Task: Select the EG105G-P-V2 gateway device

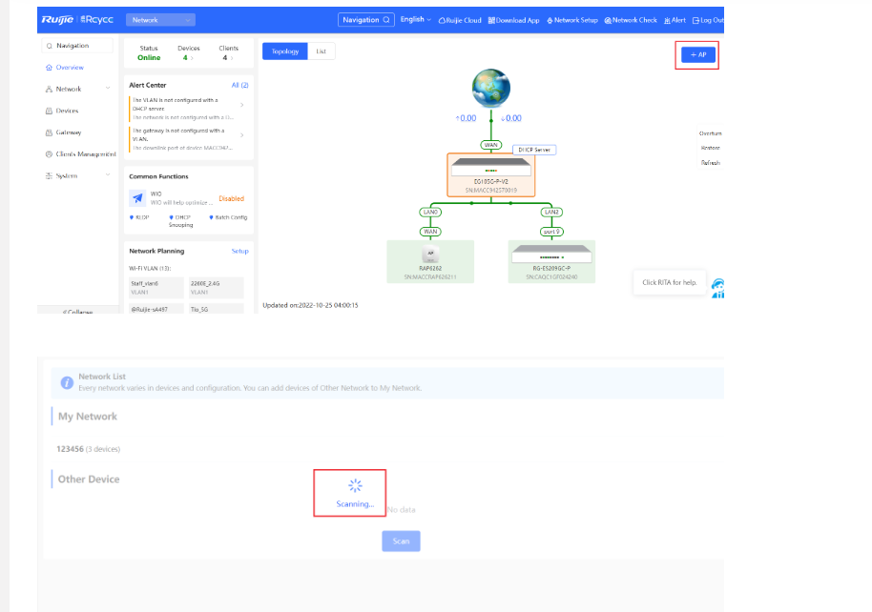Action: (x=491, y=175)
